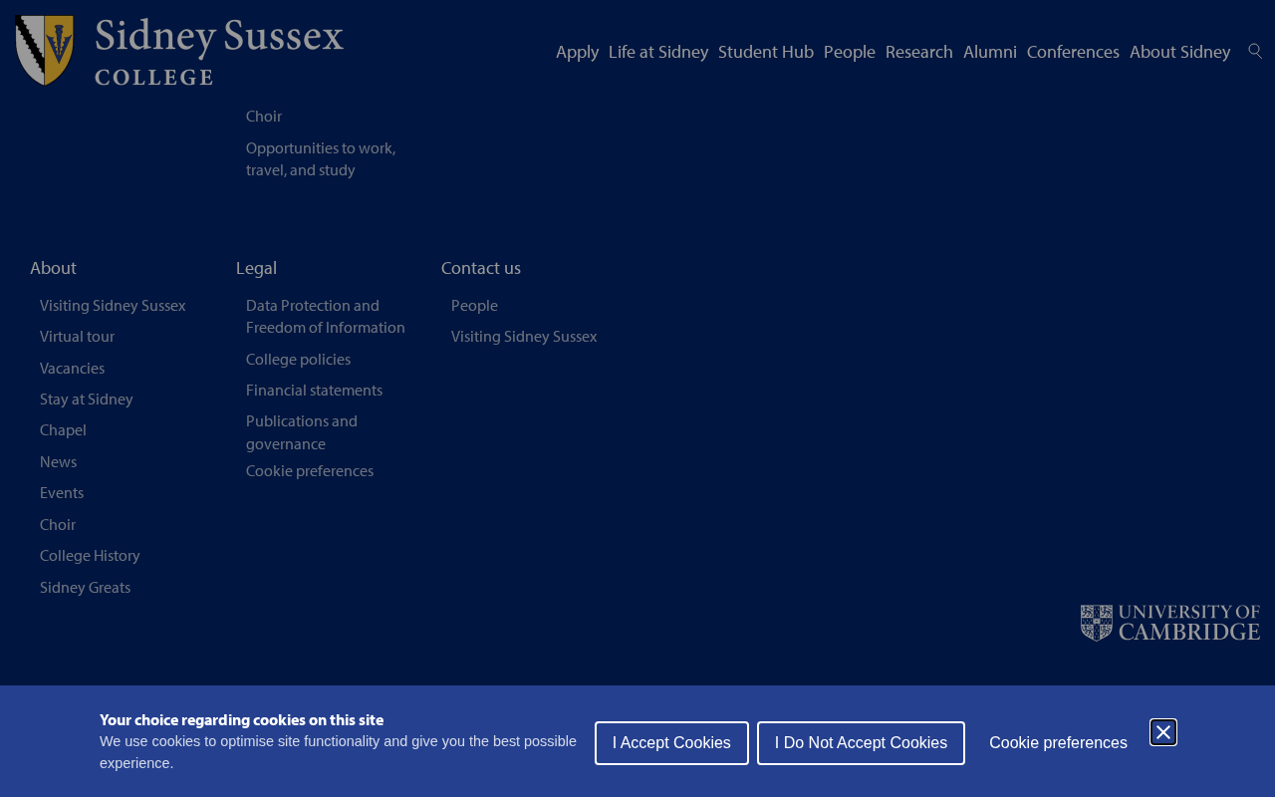Open the News link
Viewport: 1275px width, 797px height.
(58, 462)
